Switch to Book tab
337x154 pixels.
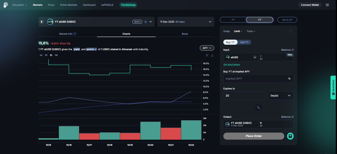point(185,34)
